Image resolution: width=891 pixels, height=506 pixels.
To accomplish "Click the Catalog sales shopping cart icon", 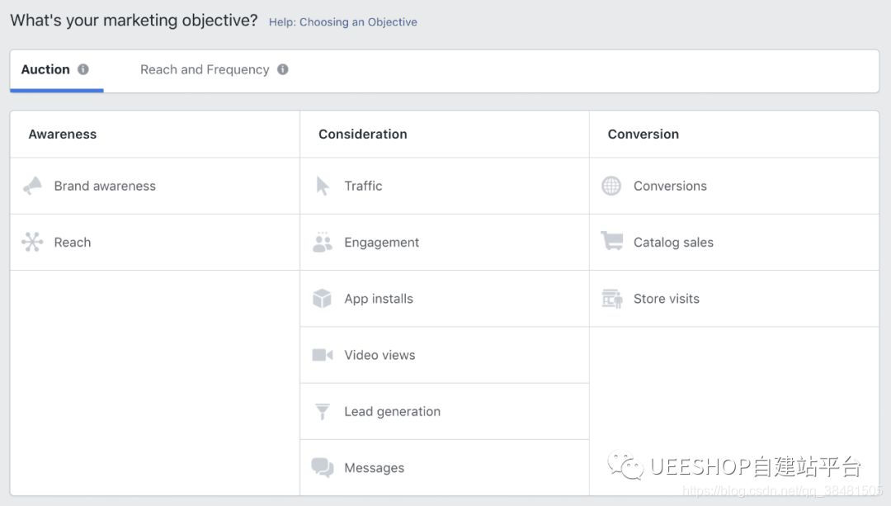I will (612, 241).
